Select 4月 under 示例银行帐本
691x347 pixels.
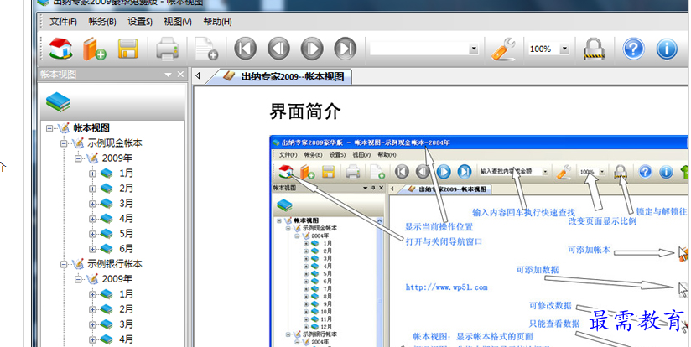pos(126,339)
